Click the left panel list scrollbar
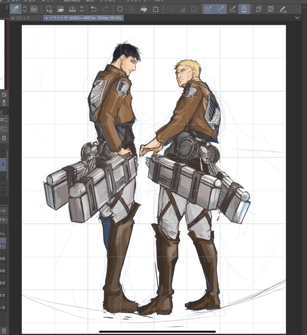The width and height of the screenshot is (307, 335). [x=8, y=165]
